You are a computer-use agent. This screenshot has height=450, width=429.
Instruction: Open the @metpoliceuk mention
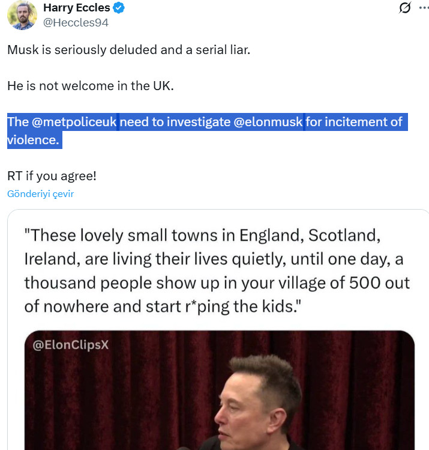pos(74,122)
